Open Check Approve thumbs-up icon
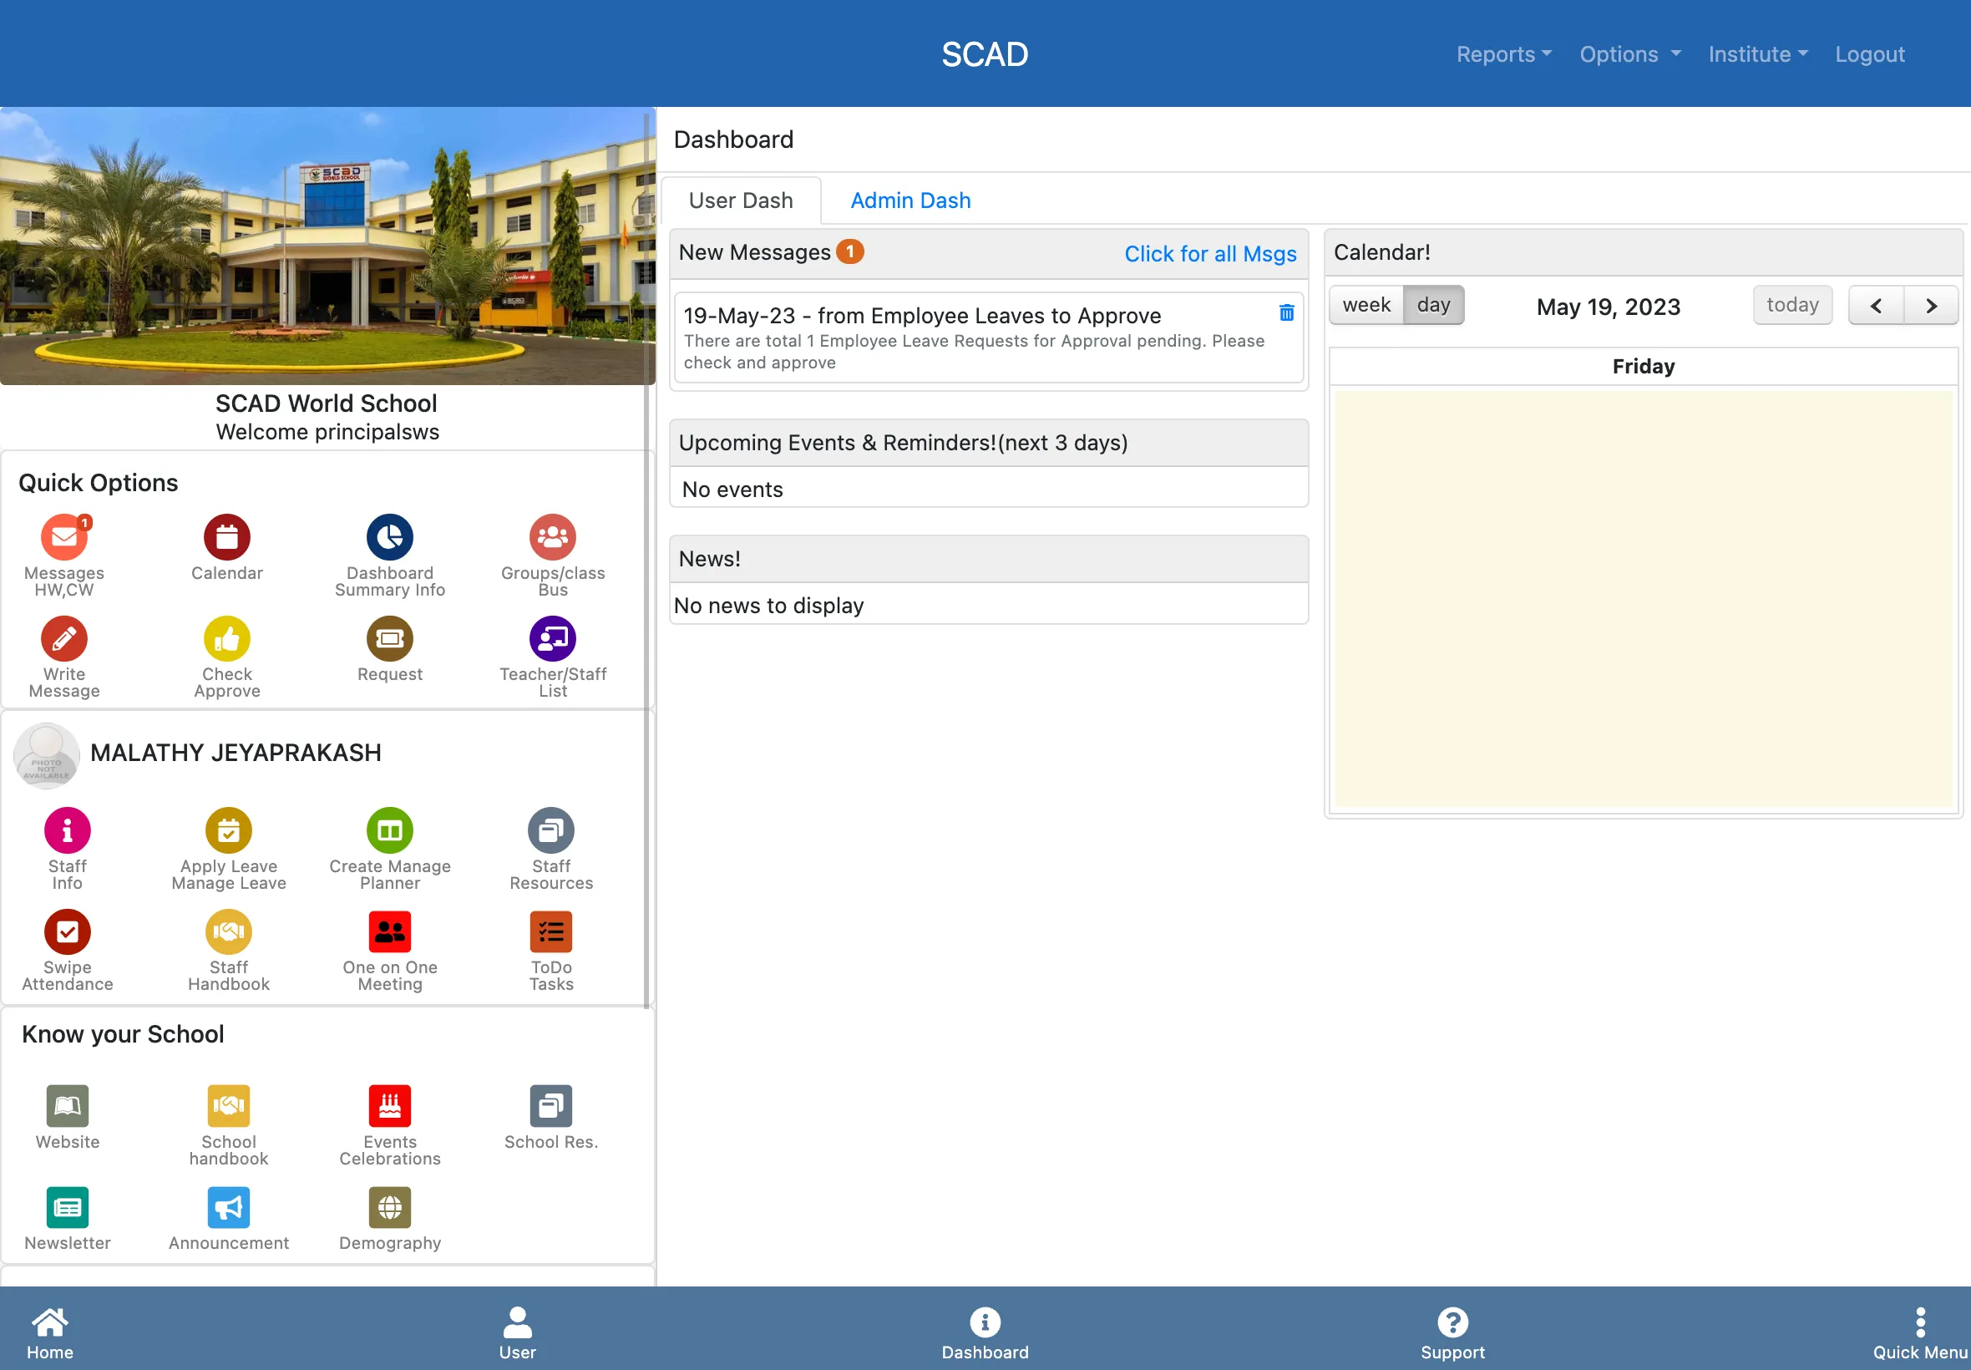Screen dimensions: 1971x1370 pyautogui.click(x=226, y=639)
